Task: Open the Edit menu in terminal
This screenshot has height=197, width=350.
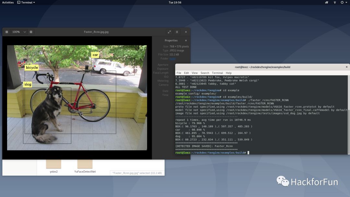Action: pyautogui.click(x=186, y=73)
